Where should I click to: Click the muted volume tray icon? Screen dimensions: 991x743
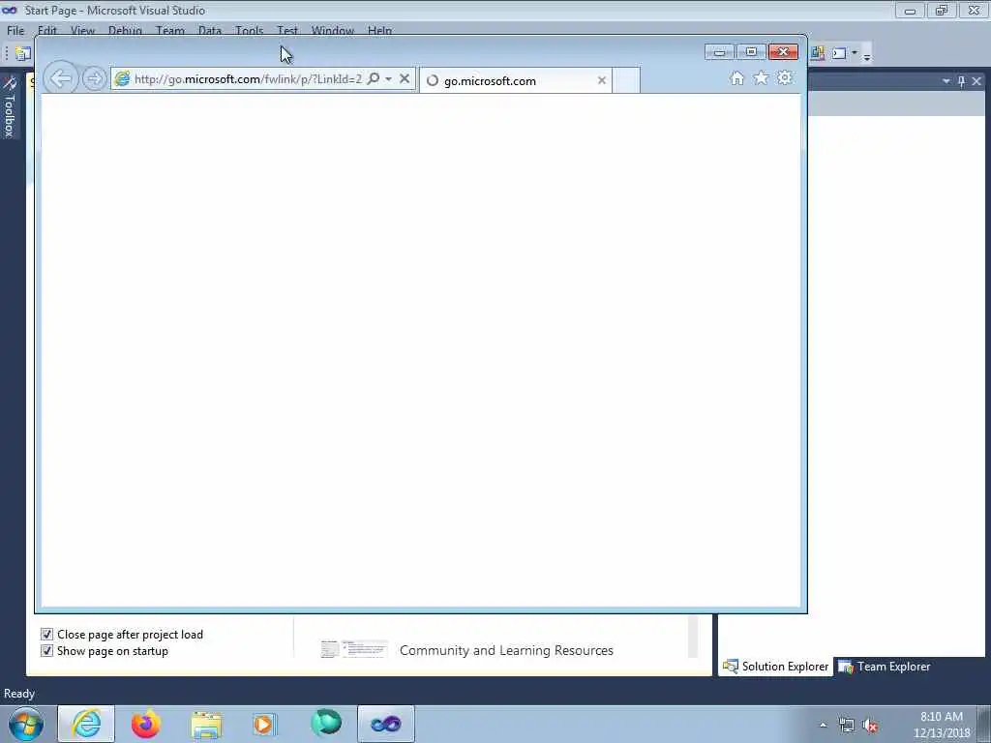(x=870, y=725)
